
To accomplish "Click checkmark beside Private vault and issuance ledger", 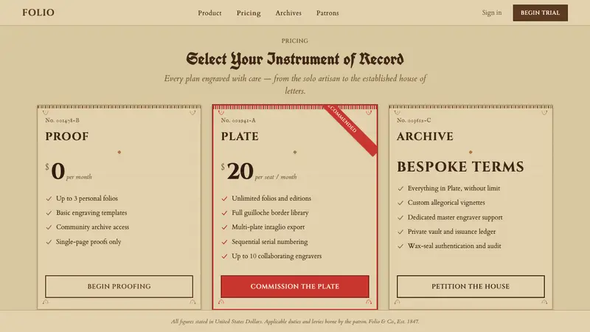I will pos(400,232).
